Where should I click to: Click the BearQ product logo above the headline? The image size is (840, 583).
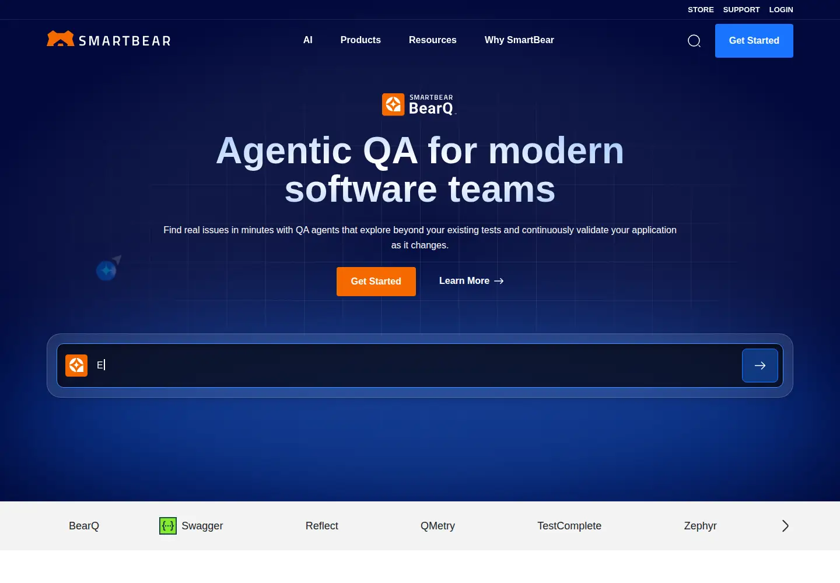click(419, 104)
